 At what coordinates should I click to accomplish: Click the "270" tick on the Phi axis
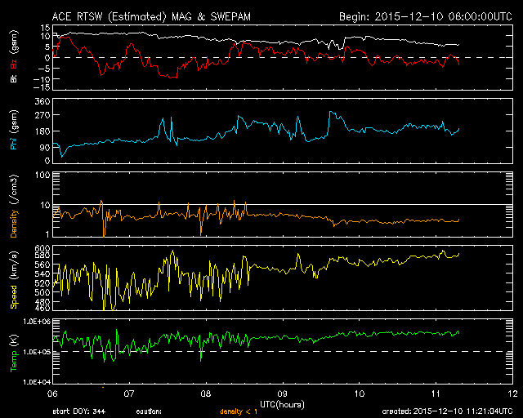[x=42, y=115]
